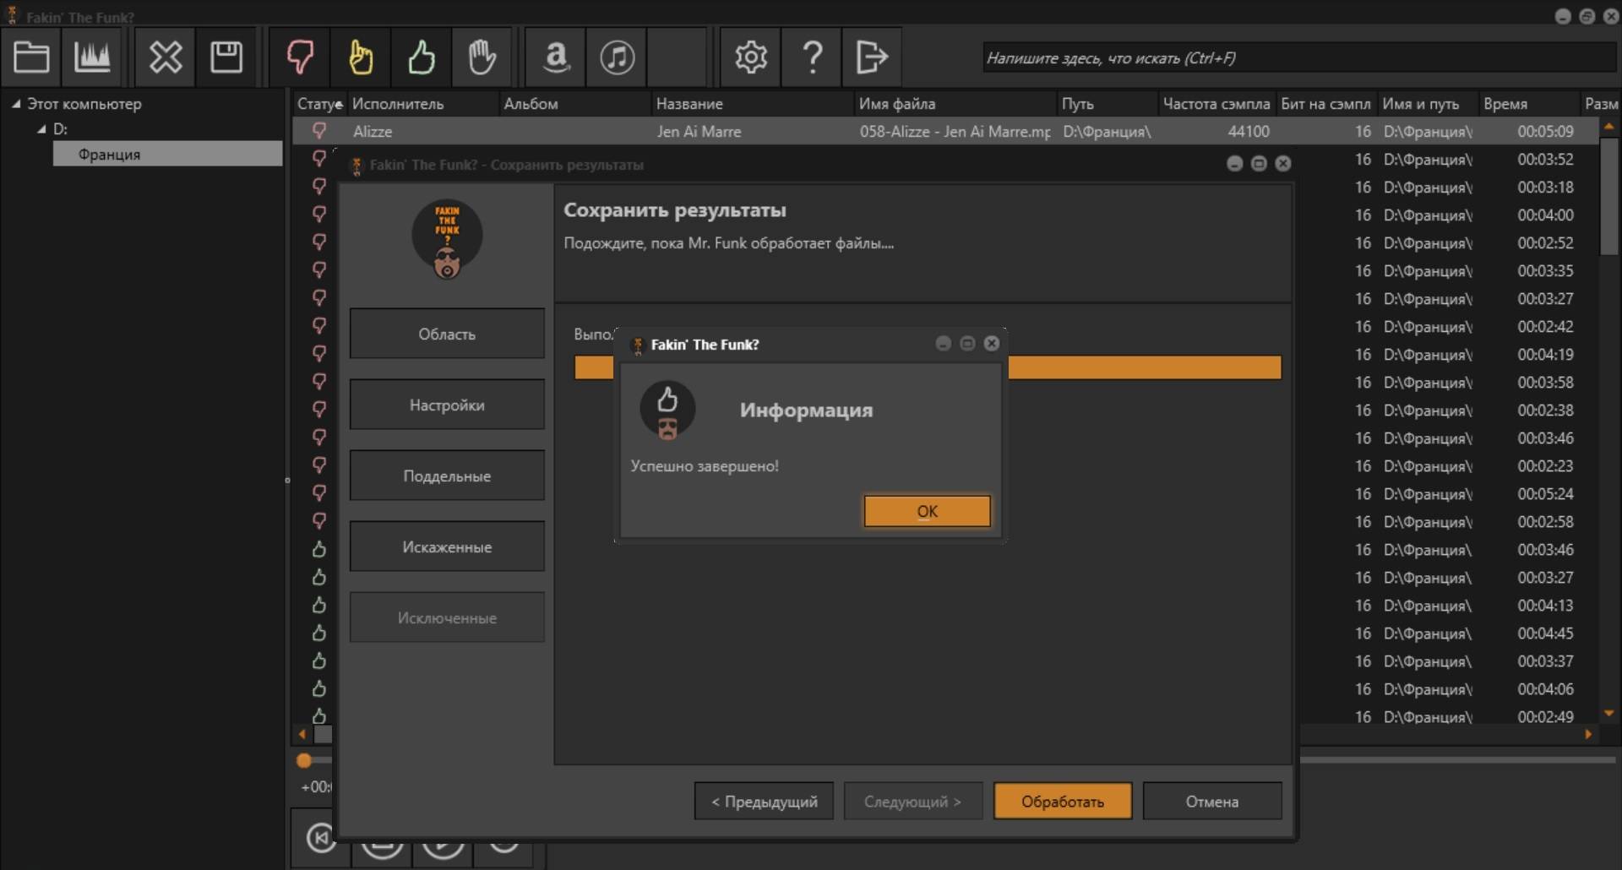This screenshot has width=1622, height=870.
Task: Filter by thumbs-down fake files icon
Action: tap(300, 57)
